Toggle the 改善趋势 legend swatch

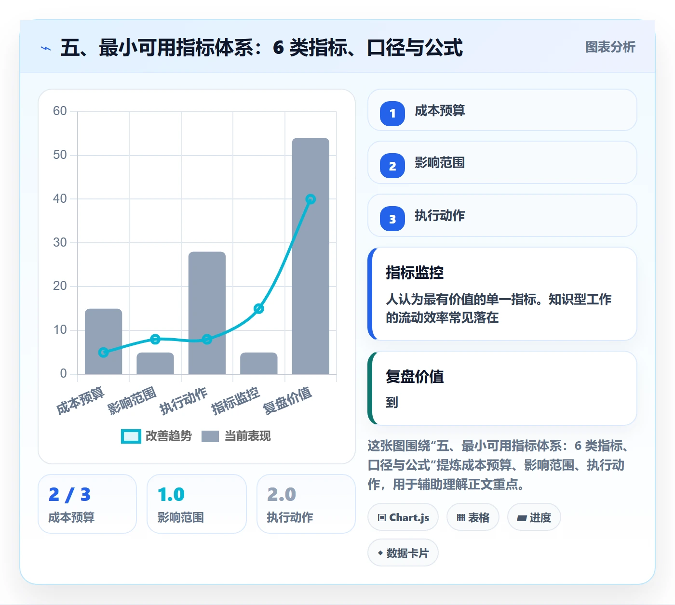pos(131,436)
